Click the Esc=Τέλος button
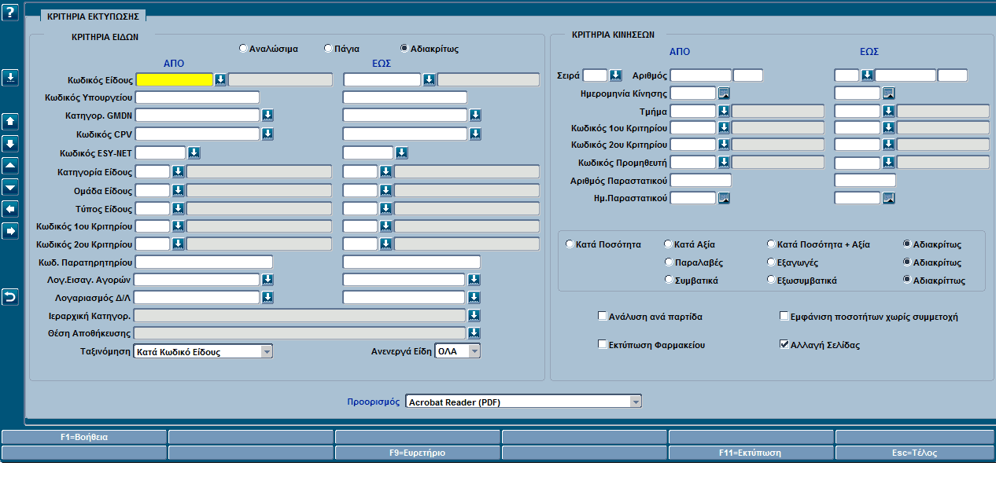This screenshot has height=477, width=996. [x=914, y=453]
